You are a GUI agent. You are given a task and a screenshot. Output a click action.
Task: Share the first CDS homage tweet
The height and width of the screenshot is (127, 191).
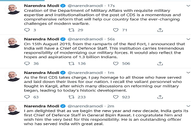coord(160,97)
